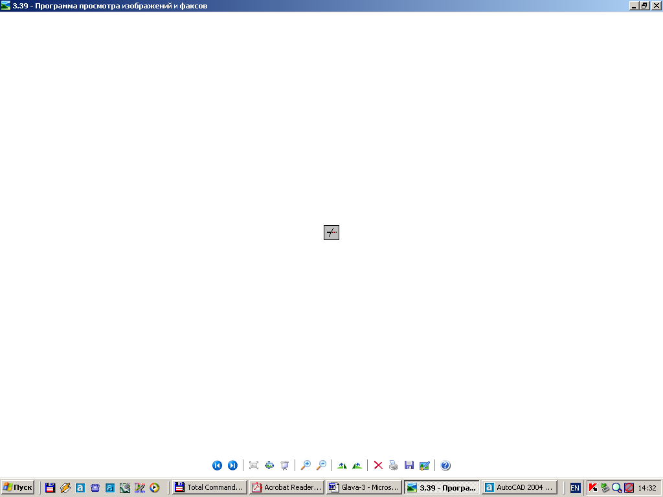
Task: Open the EN language indicator
Action: pyautogui.click(x=575, y=488)
